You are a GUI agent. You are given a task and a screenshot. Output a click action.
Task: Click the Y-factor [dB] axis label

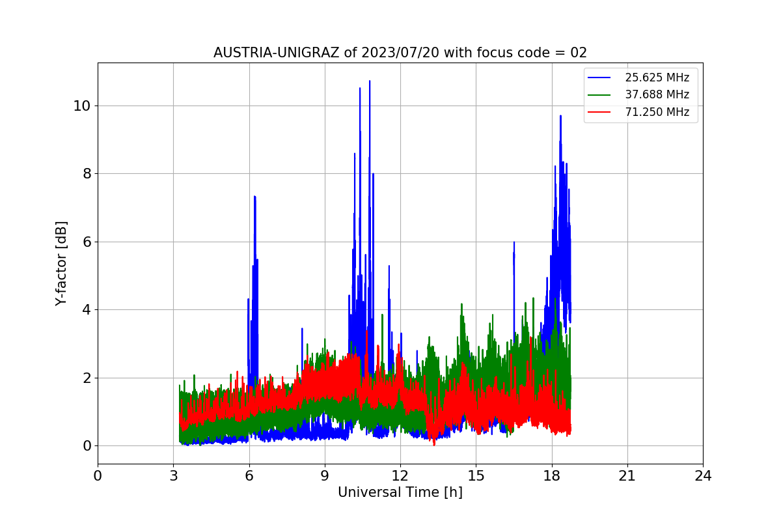pyautogui.click(x=61, y=263)
